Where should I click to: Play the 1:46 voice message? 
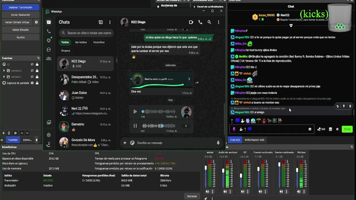[135, 112]
